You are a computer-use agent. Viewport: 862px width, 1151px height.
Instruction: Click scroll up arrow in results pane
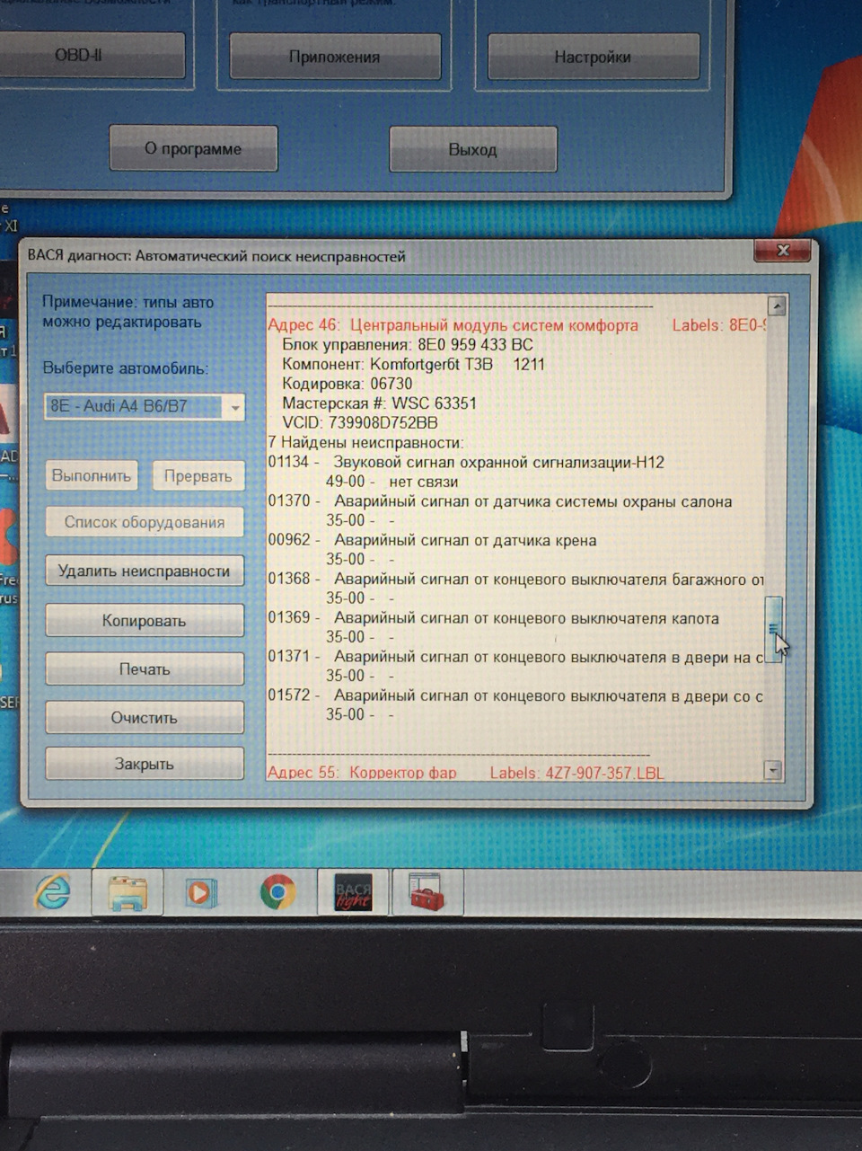point(777,306)
